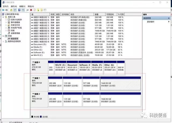This screenshot has height=123, width=172.
Task: Click the 设备管理器 tree icon
Action: click(x=9, y=33)
